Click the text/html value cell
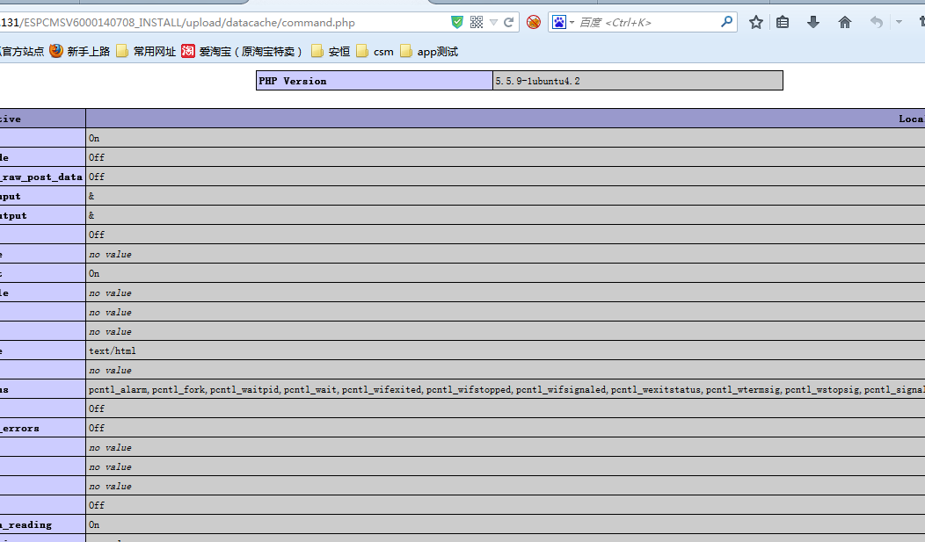The width and height of the screenshot is (925, 542). (x=506, y=350)
